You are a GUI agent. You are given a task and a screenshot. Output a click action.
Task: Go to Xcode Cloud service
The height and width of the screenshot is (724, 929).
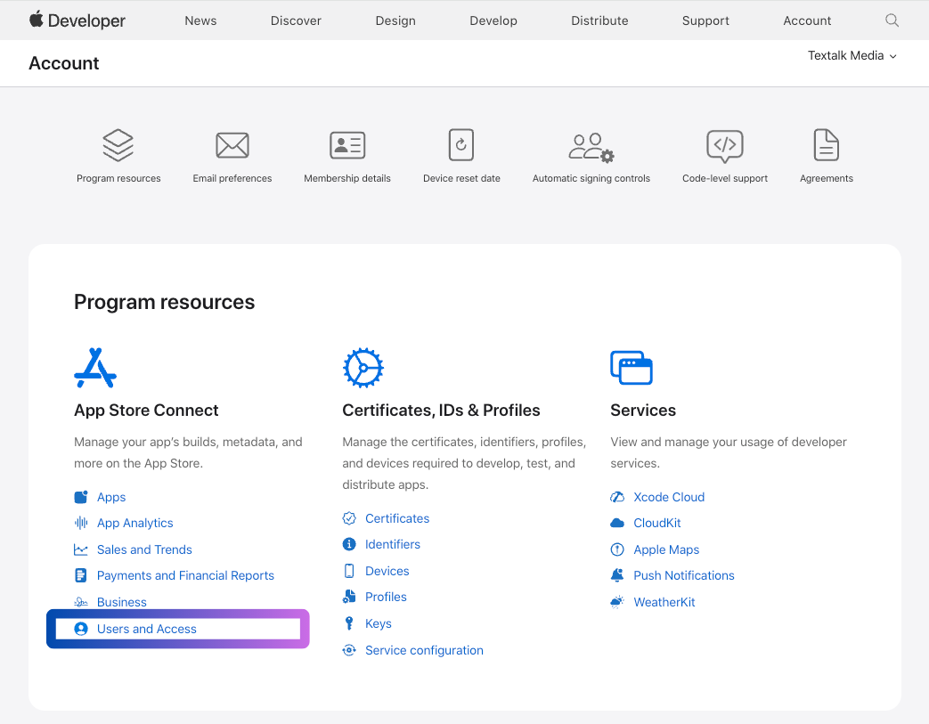pyautogui.click(x=669, y=497)
